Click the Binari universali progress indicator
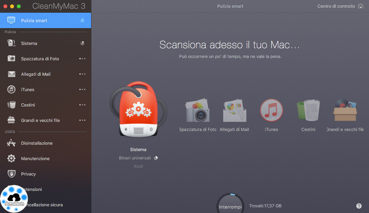 (x=156, y=158)
